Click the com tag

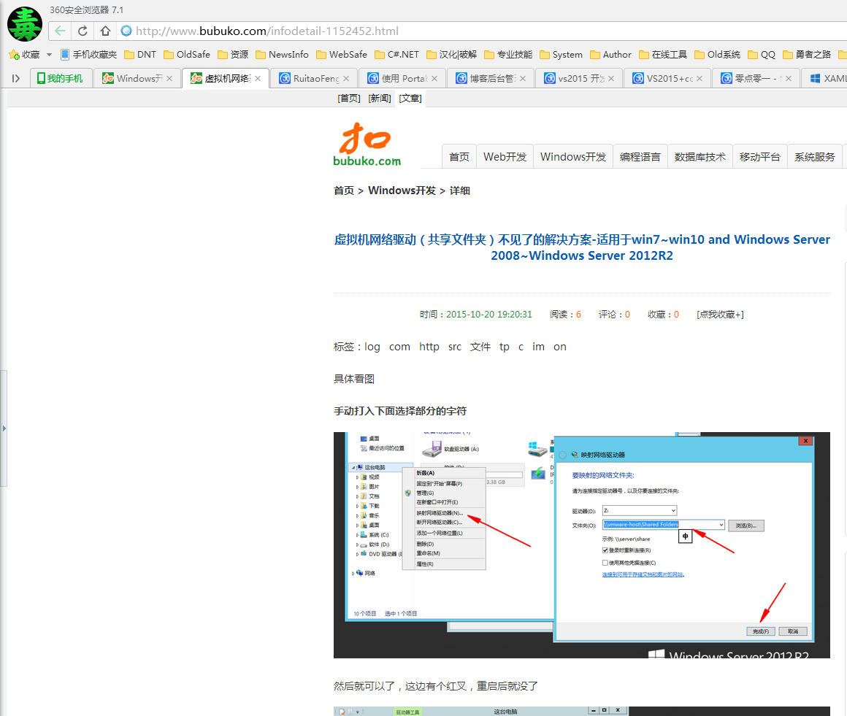pyautogui.click(x=399, y=347)
